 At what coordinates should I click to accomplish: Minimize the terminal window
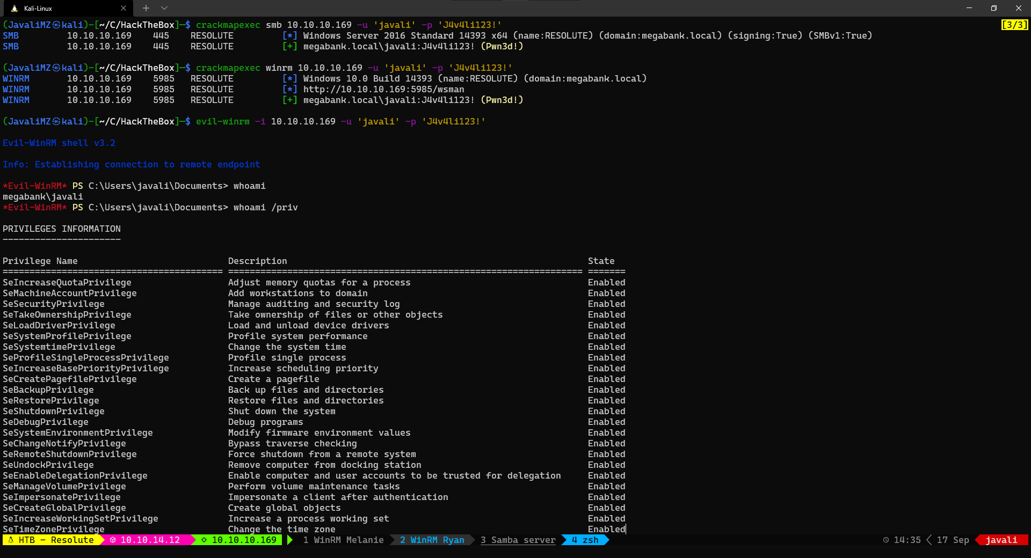click(x=969, y=8)
